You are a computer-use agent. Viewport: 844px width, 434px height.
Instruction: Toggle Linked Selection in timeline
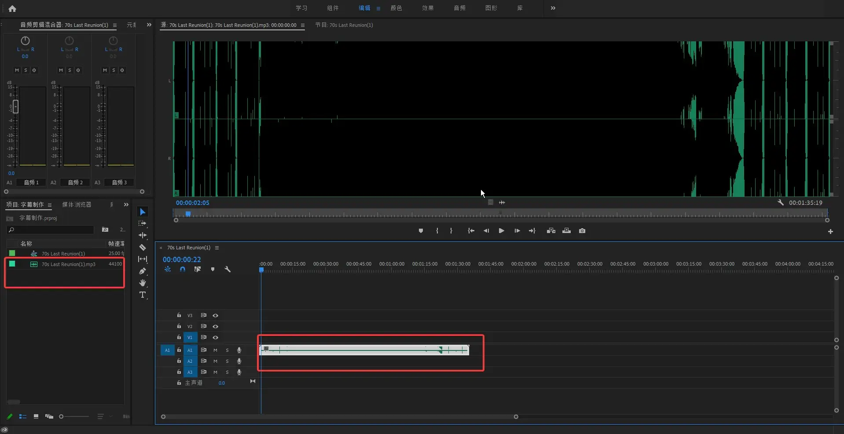pyautogui.click(x=198, y=269)
